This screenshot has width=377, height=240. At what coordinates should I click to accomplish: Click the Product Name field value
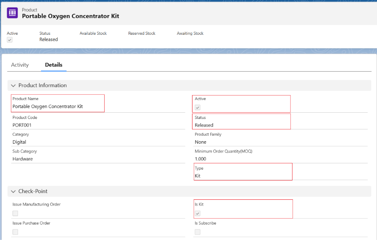[x=48, y=106]
